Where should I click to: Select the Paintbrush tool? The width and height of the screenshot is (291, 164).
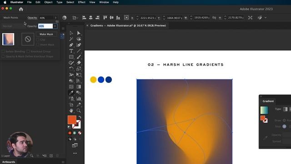pos(79,56)
